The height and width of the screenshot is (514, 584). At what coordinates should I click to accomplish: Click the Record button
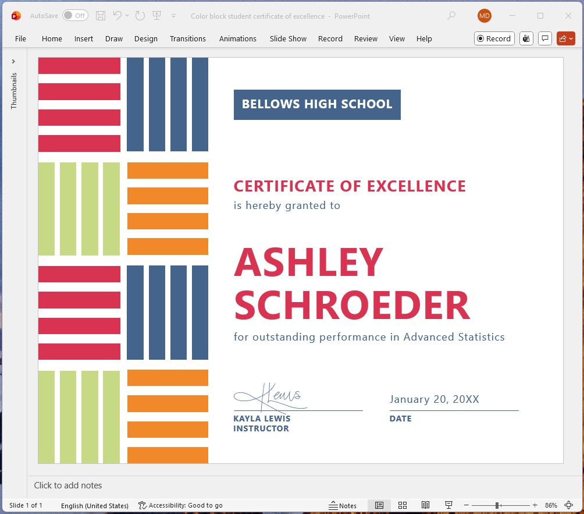click(494, 38)
